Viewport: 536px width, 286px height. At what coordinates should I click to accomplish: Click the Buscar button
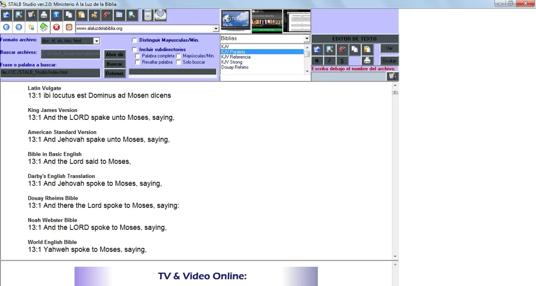114,64
